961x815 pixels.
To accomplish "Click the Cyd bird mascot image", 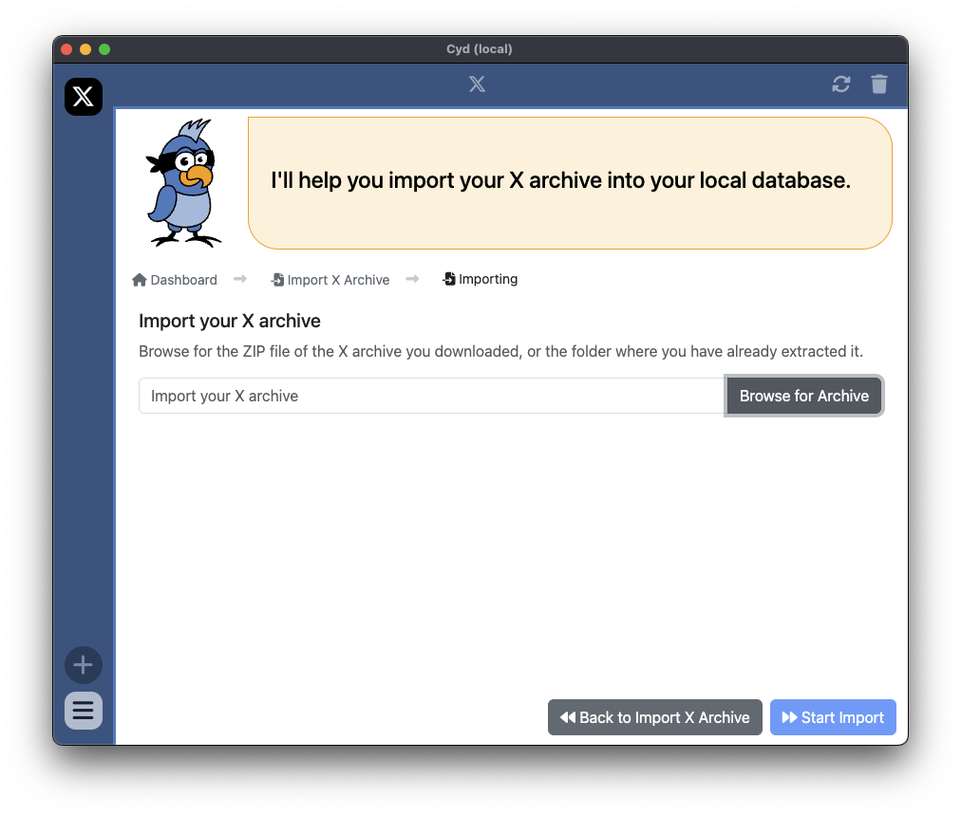I will click(184, 183).
